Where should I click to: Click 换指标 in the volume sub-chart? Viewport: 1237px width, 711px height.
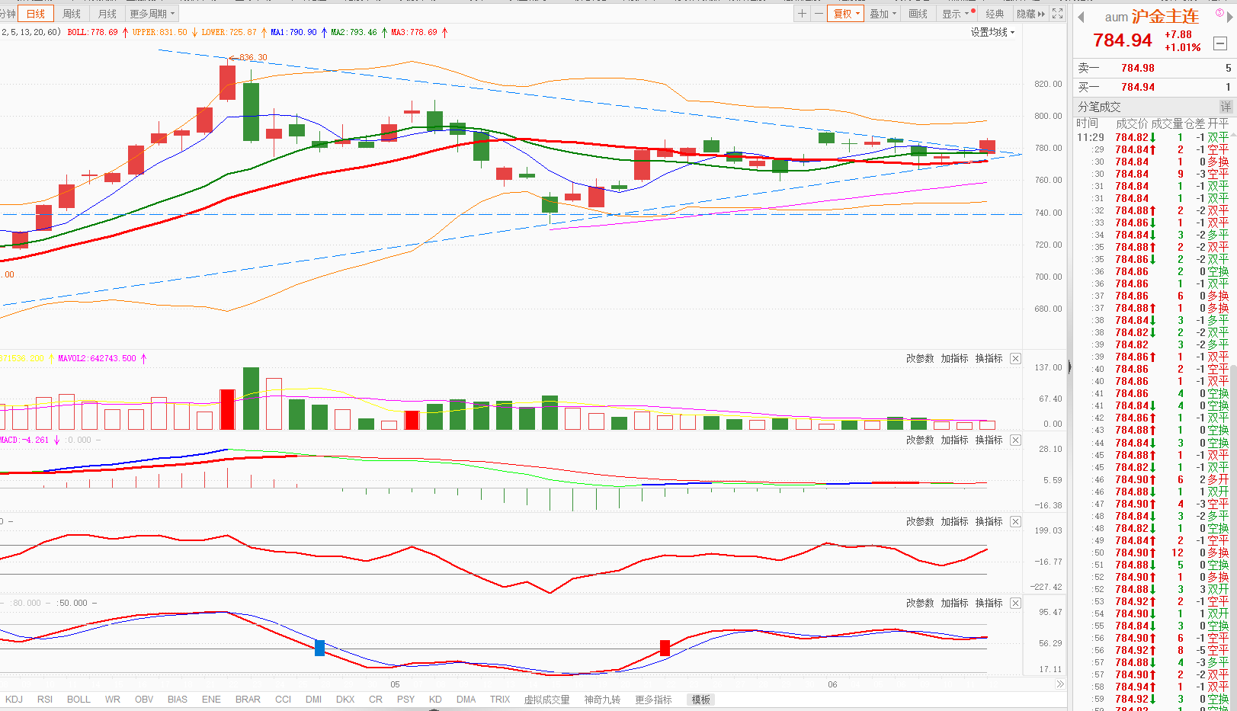(989, 358)
